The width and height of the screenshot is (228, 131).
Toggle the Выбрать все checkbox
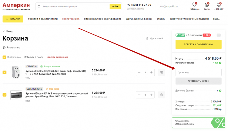point(4,57)
